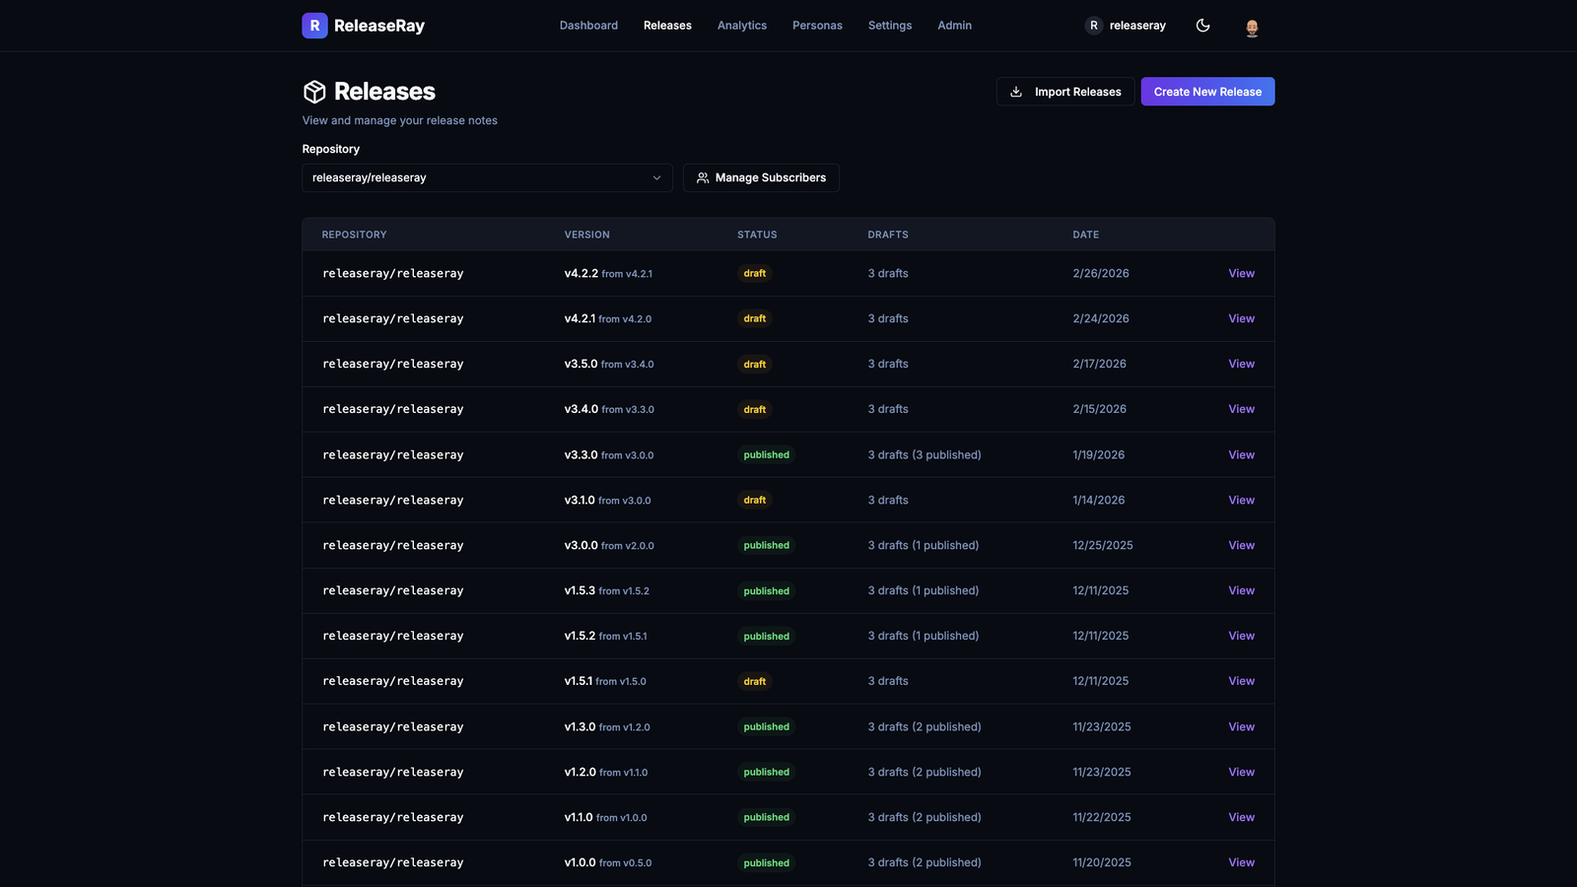Click the R avatar badge next to releaseray username
Image resolution: width=1577 pixels, height=887 pixels.
tap(1093, 26)
